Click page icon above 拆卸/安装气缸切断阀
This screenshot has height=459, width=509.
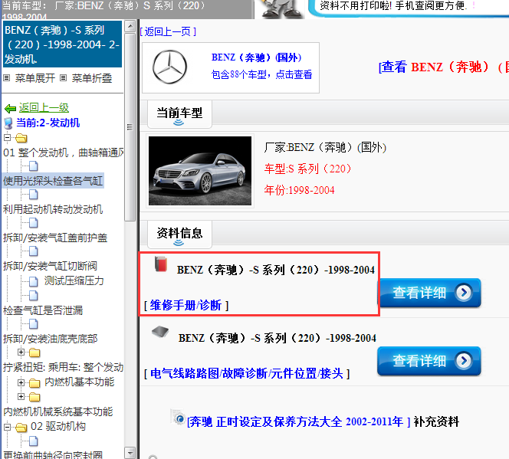(x=33, y=251)
